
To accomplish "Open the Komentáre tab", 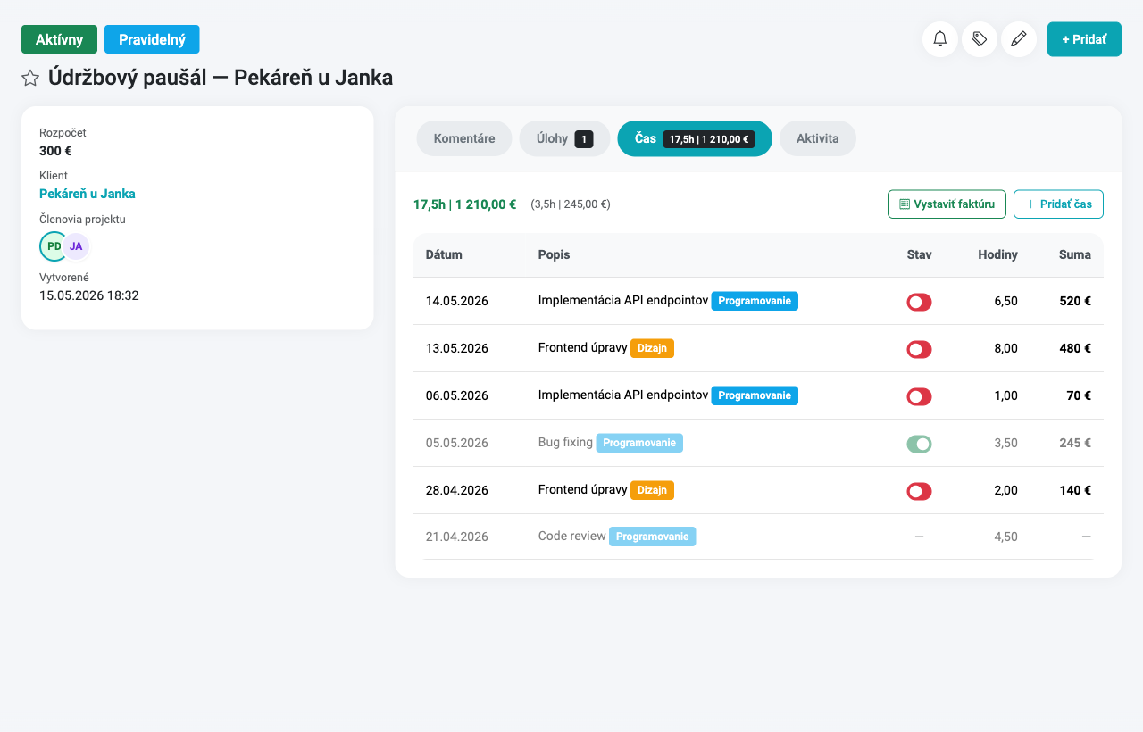I will (464, 138).
